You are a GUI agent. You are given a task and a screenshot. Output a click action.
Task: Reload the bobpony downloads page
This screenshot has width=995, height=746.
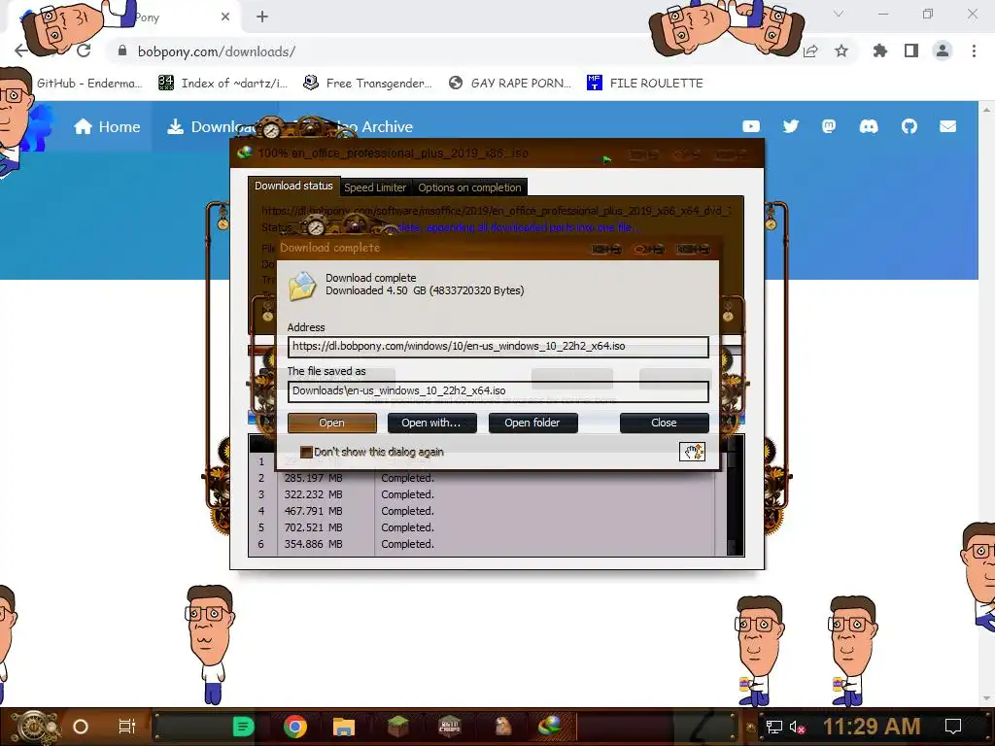coord(84,51)
